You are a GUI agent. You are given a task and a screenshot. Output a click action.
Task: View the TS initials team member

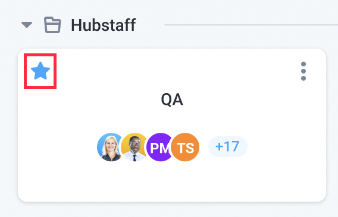pyautogui.click(x=185, y=147)
